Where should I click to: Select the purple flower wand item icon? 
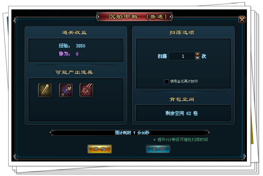tap(66, 90)
